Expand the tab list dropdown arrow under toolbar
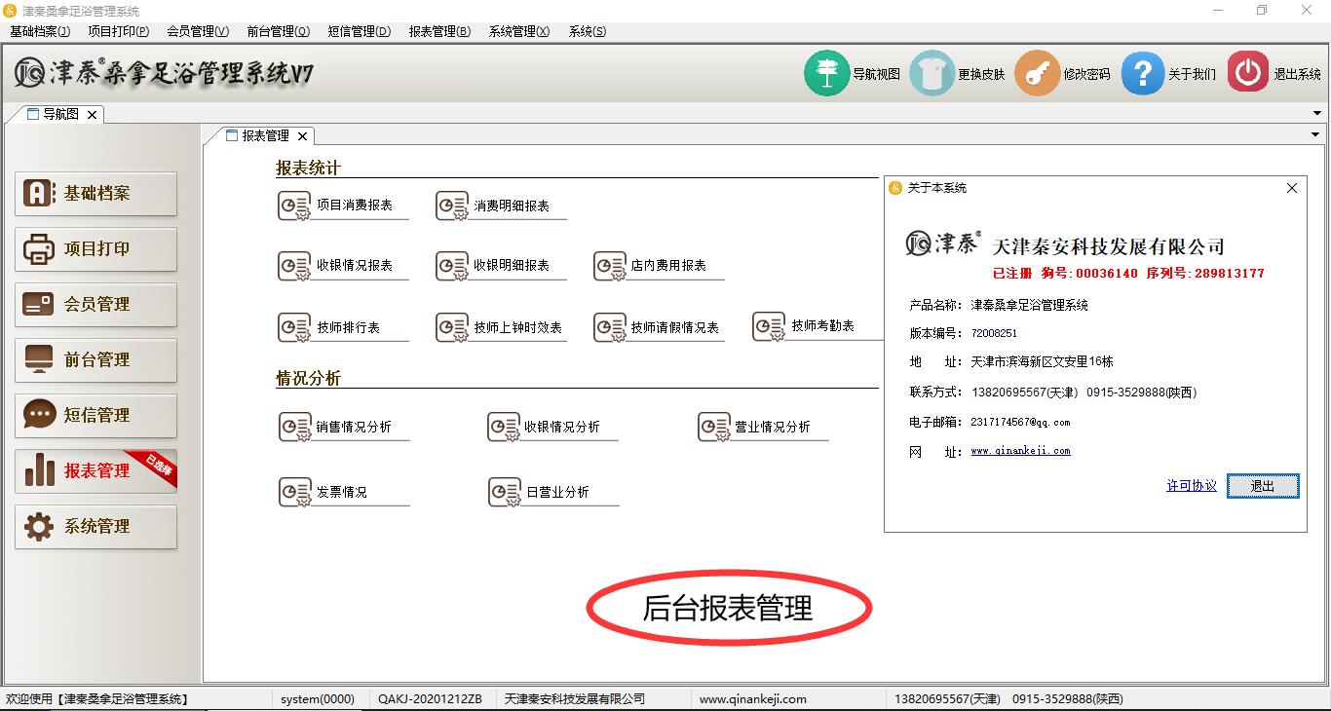Screen dimensions: 1331x711 pyautogui.click(x=1317, y=114)
